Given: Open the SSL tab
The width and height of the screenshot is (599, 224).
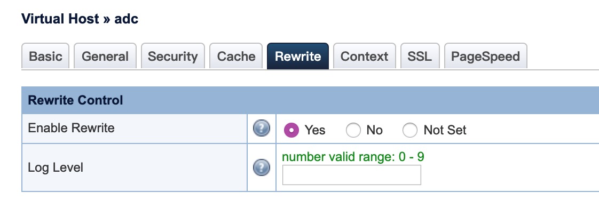Looking at the screenshot, I should click(419, 57).
